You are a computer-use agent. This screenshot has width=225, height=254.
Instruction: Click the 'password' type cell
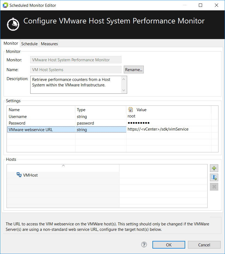click(x=101, y=123)
